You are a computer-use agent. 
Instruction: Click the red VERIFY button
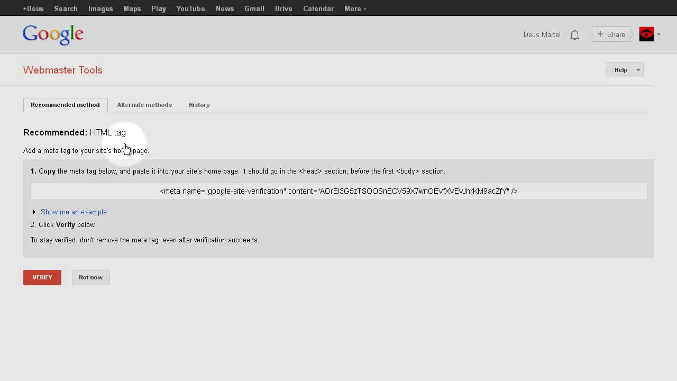pos(42,277)
